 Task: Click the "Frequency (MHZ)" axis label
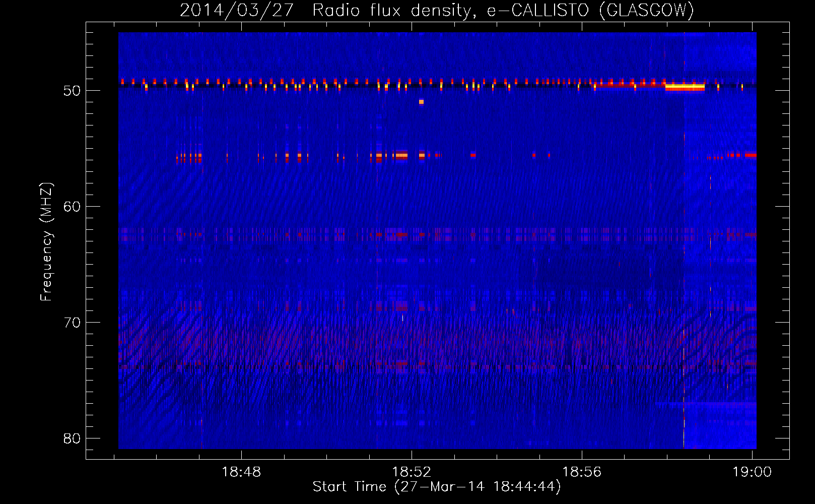46,242
